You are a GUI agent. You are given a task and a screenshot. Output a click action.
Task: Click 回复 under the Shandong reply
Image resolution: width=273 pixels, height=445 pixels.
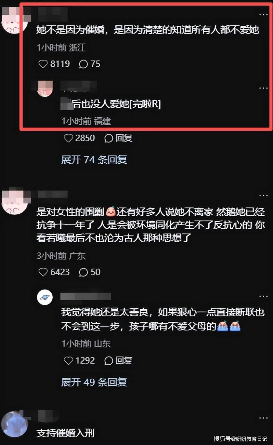point(118,361)
